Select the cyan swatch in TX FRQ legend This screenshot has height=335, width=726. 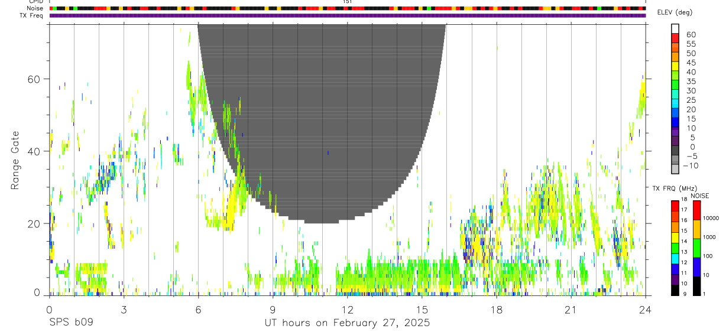675,259
